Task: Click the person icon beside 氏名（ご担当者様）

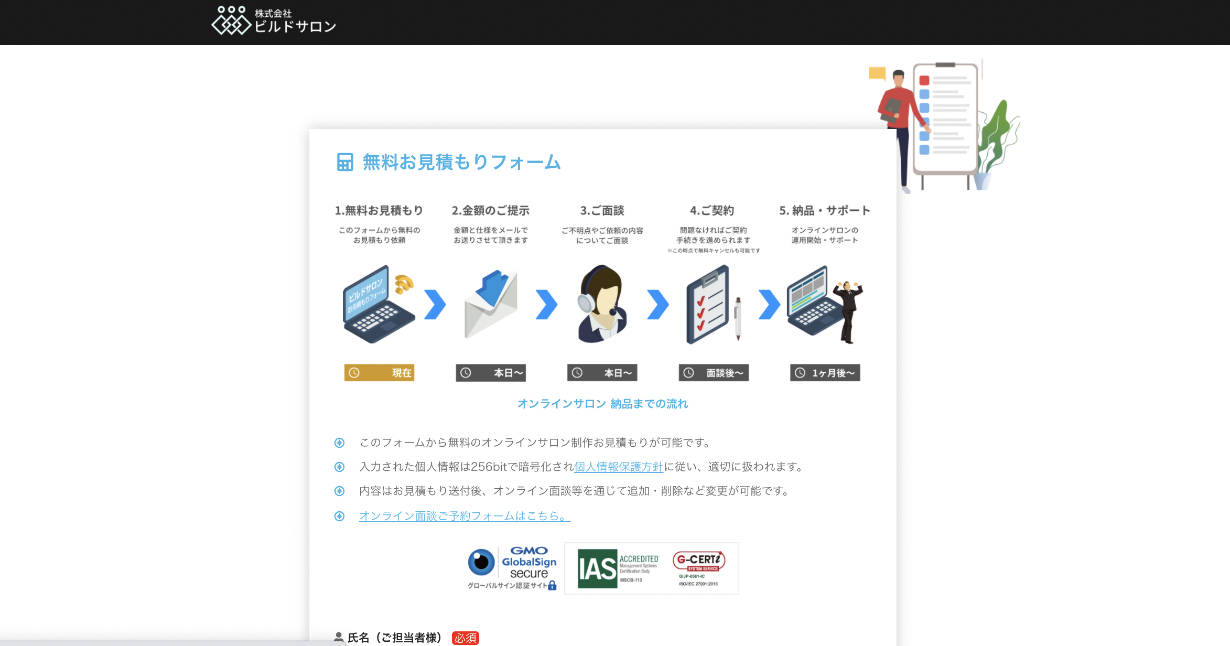Action: (x=338, y=636)
